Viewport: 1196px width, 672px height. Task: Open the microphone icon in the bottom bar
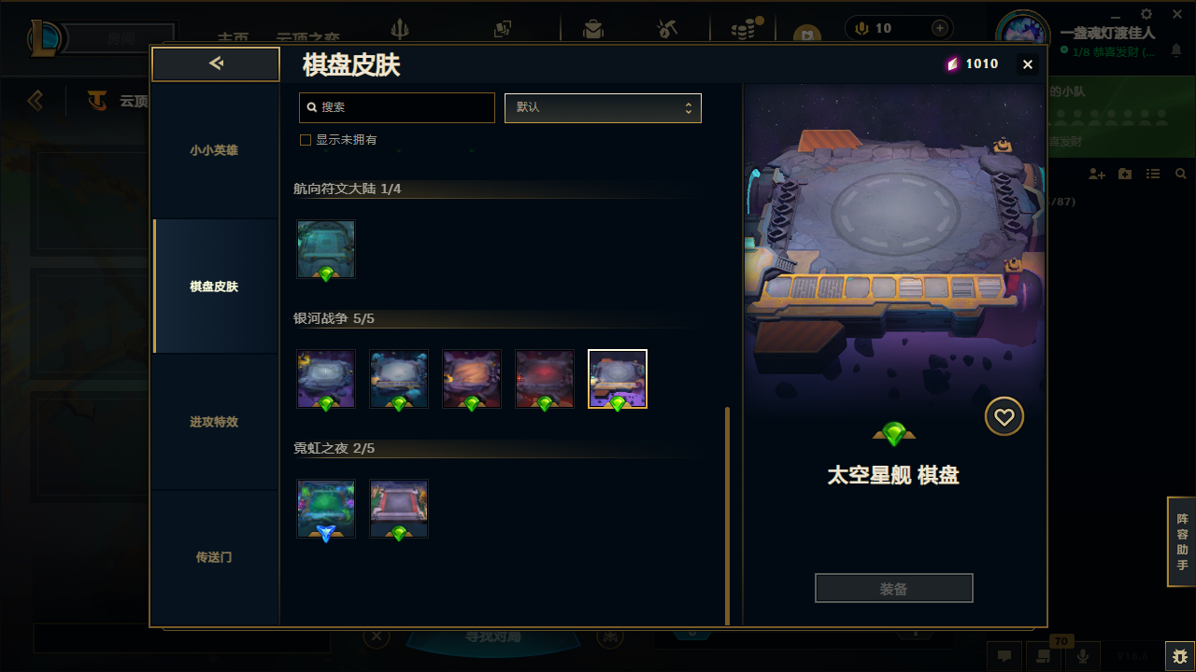click(1083, 656)
